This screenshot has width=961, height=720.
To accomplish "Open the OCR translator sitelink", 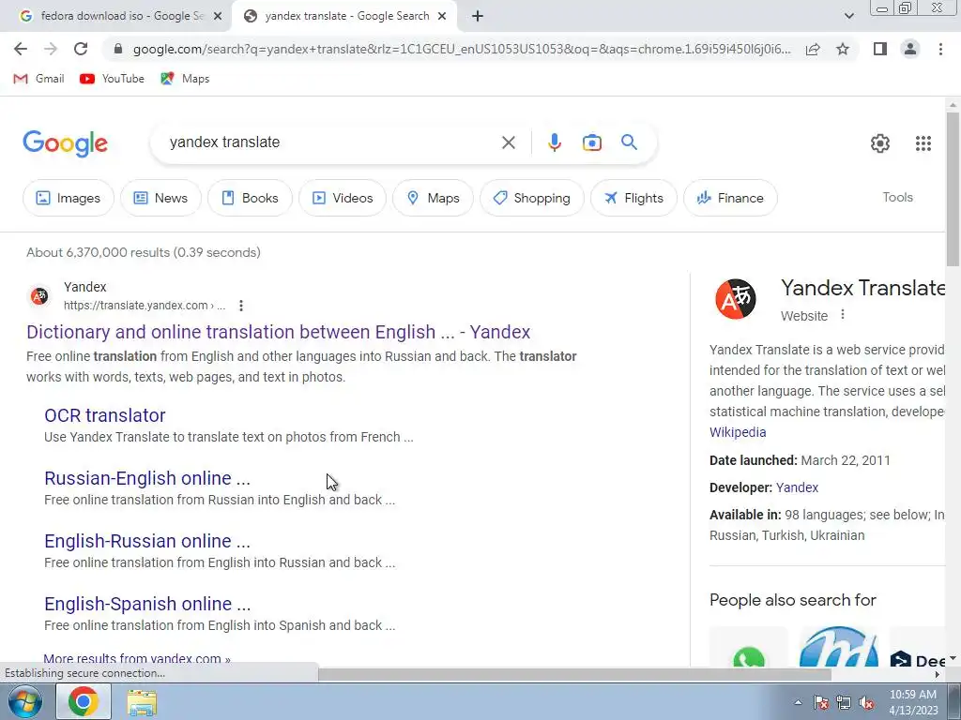I will coord(105,415).
